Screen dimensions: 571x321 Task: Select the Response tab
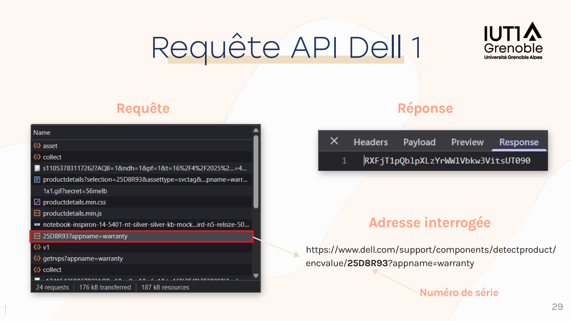(519, 142)
